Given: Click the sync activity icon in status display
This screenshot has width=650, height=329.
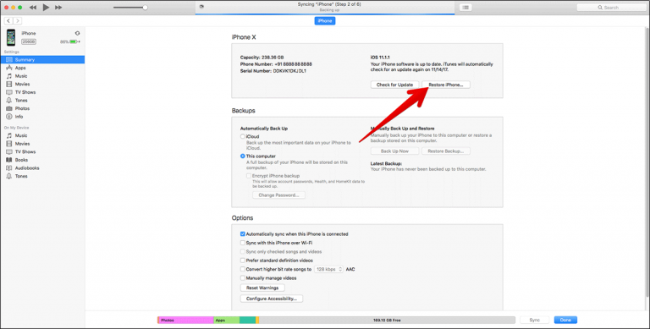Looking at the screenshot, I should [x=201, y=7].
